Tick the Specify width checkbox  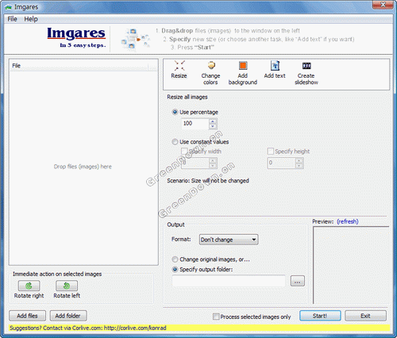coord(184,152)
